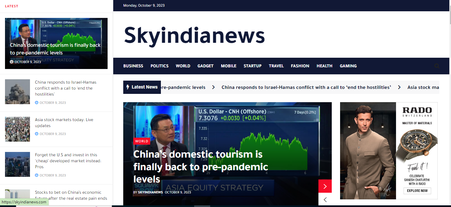This screenshot has width=451, height=207.
Task: Click date under 'Forget the U.S' article
Action: click(x=53, y=175)
